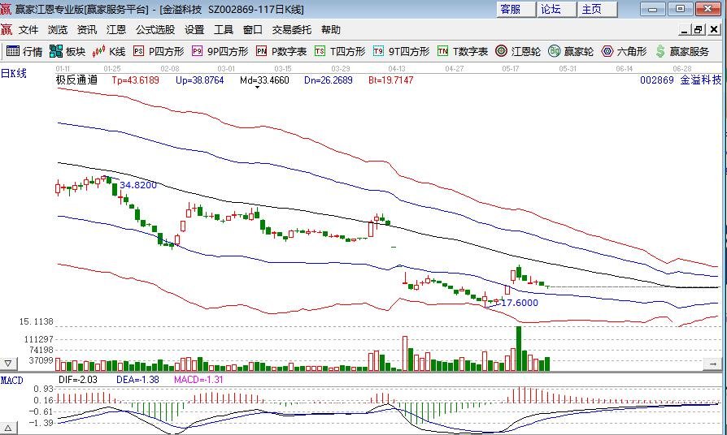This screenshot has height=435, width=727.
Task: Open the P四方形 tool
Action: click(159, 51)
